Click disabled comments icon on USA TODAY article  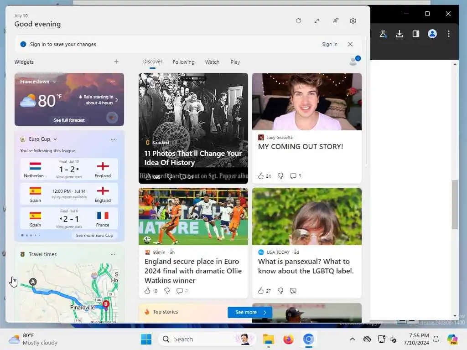click(x=293, y=291)
